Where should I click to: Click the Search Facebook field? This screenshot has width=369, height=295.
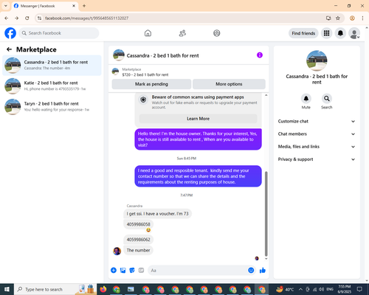tap(59, 33)
